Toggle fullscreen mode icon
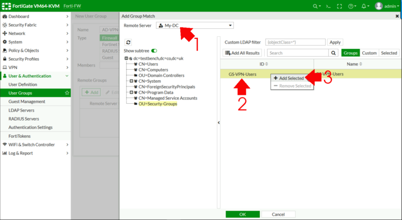Viewport: 402px width, 220px height. coord(339,6)
